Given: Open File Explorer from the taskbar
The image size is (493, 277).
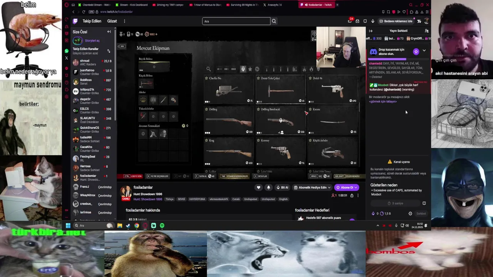Looking at the screenshot, I should pos(120,225).
